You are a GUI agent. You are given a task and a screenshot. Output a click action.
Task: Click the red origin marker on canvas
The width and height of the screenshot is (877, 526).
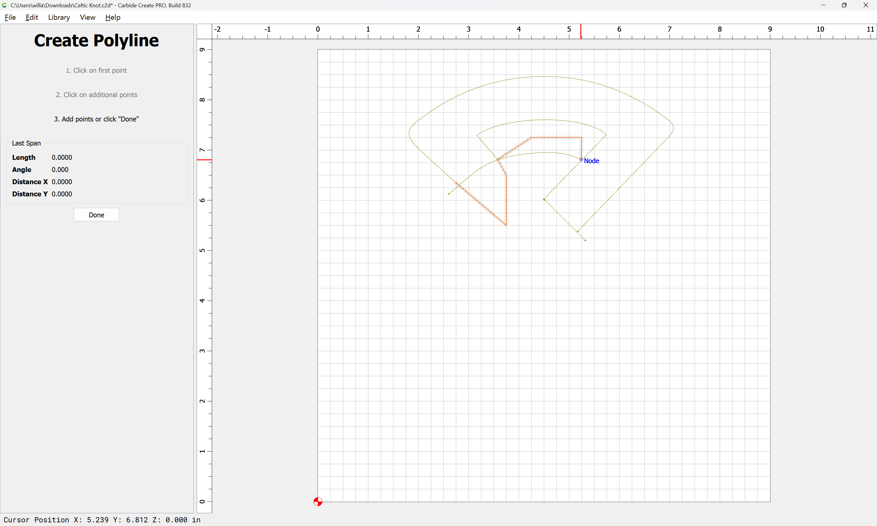pos(318,502)
